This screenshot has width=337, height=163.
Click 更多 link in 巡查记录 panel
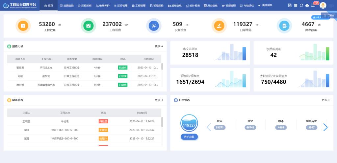click(159, 46)
